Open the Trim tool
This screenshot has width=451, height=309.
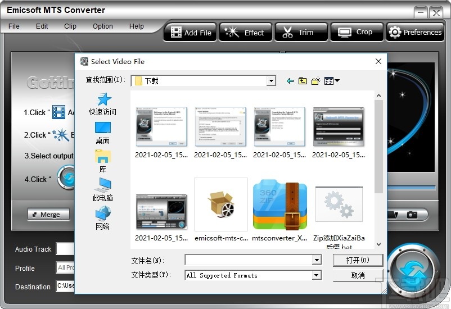pos(301,33)
